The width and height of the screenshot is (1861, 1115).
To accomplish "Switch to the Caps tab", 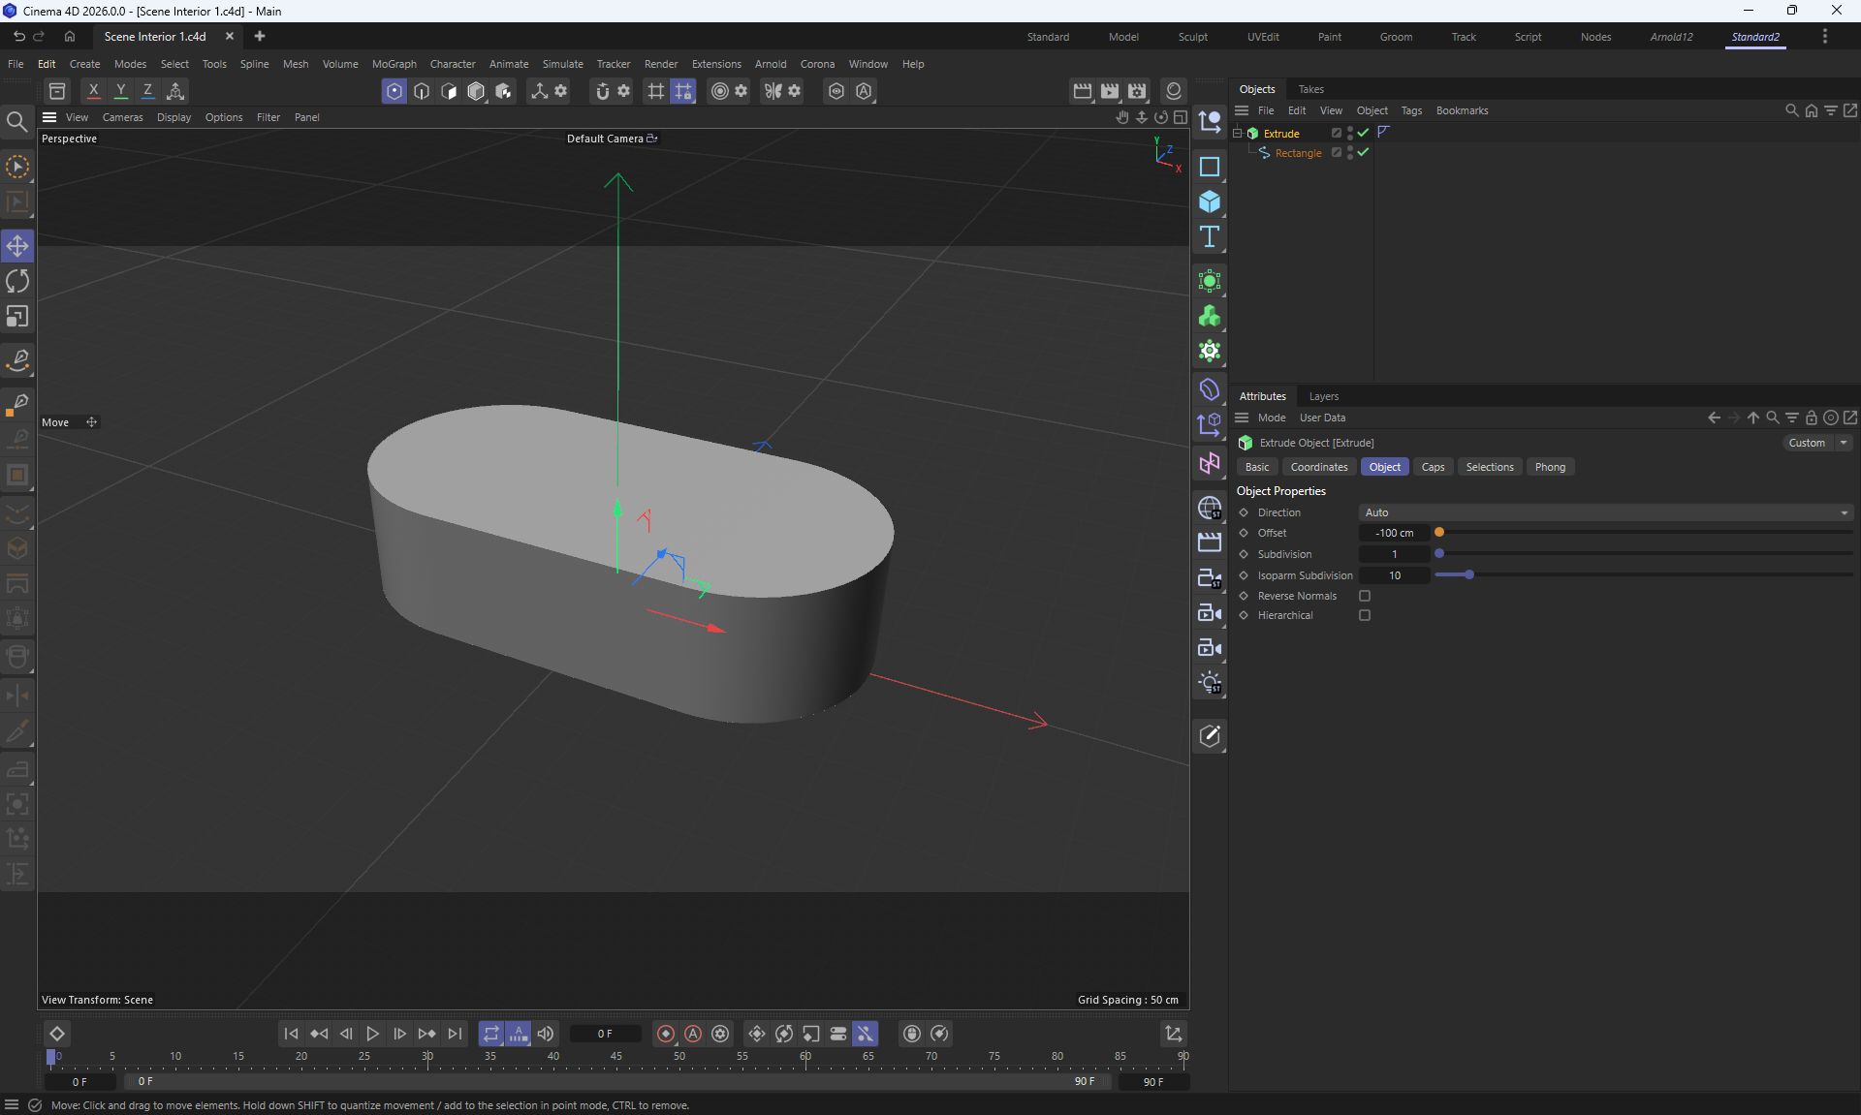I will coord(1433,467).
